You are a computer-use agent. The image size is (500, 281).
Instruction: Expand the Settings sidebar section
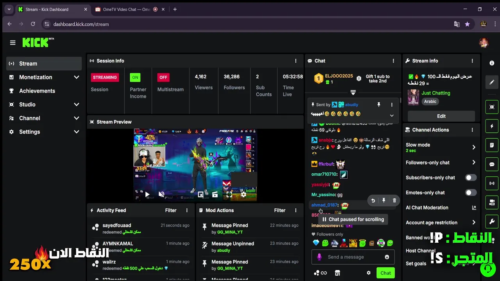point(76,132)
